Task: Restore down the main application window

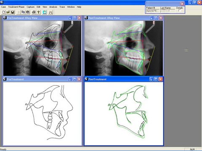Action: coord(195,3)
